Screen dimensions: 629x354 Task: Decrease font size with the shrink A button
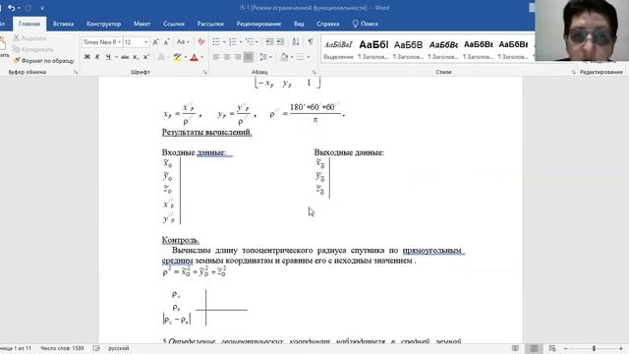pyautogui.click(x=166, y=41)
